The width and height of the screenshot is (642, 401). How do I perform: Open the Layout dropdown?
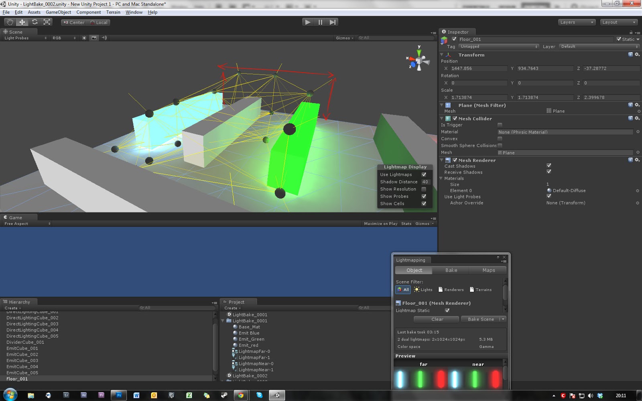[x=619, y=22]
